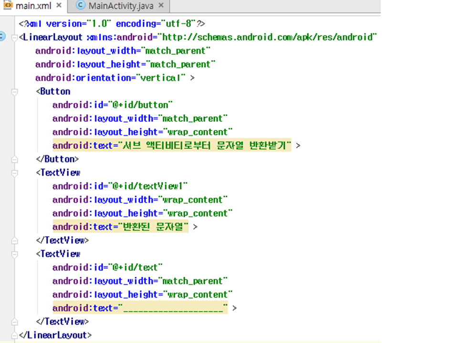Close the MainActivity.java tab
This screenshot has width=458, height=343.
click(x=161, y=6)
